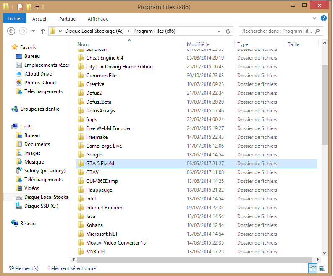Open Musique under Ce PC
The image size is (333, 276).
34,162
